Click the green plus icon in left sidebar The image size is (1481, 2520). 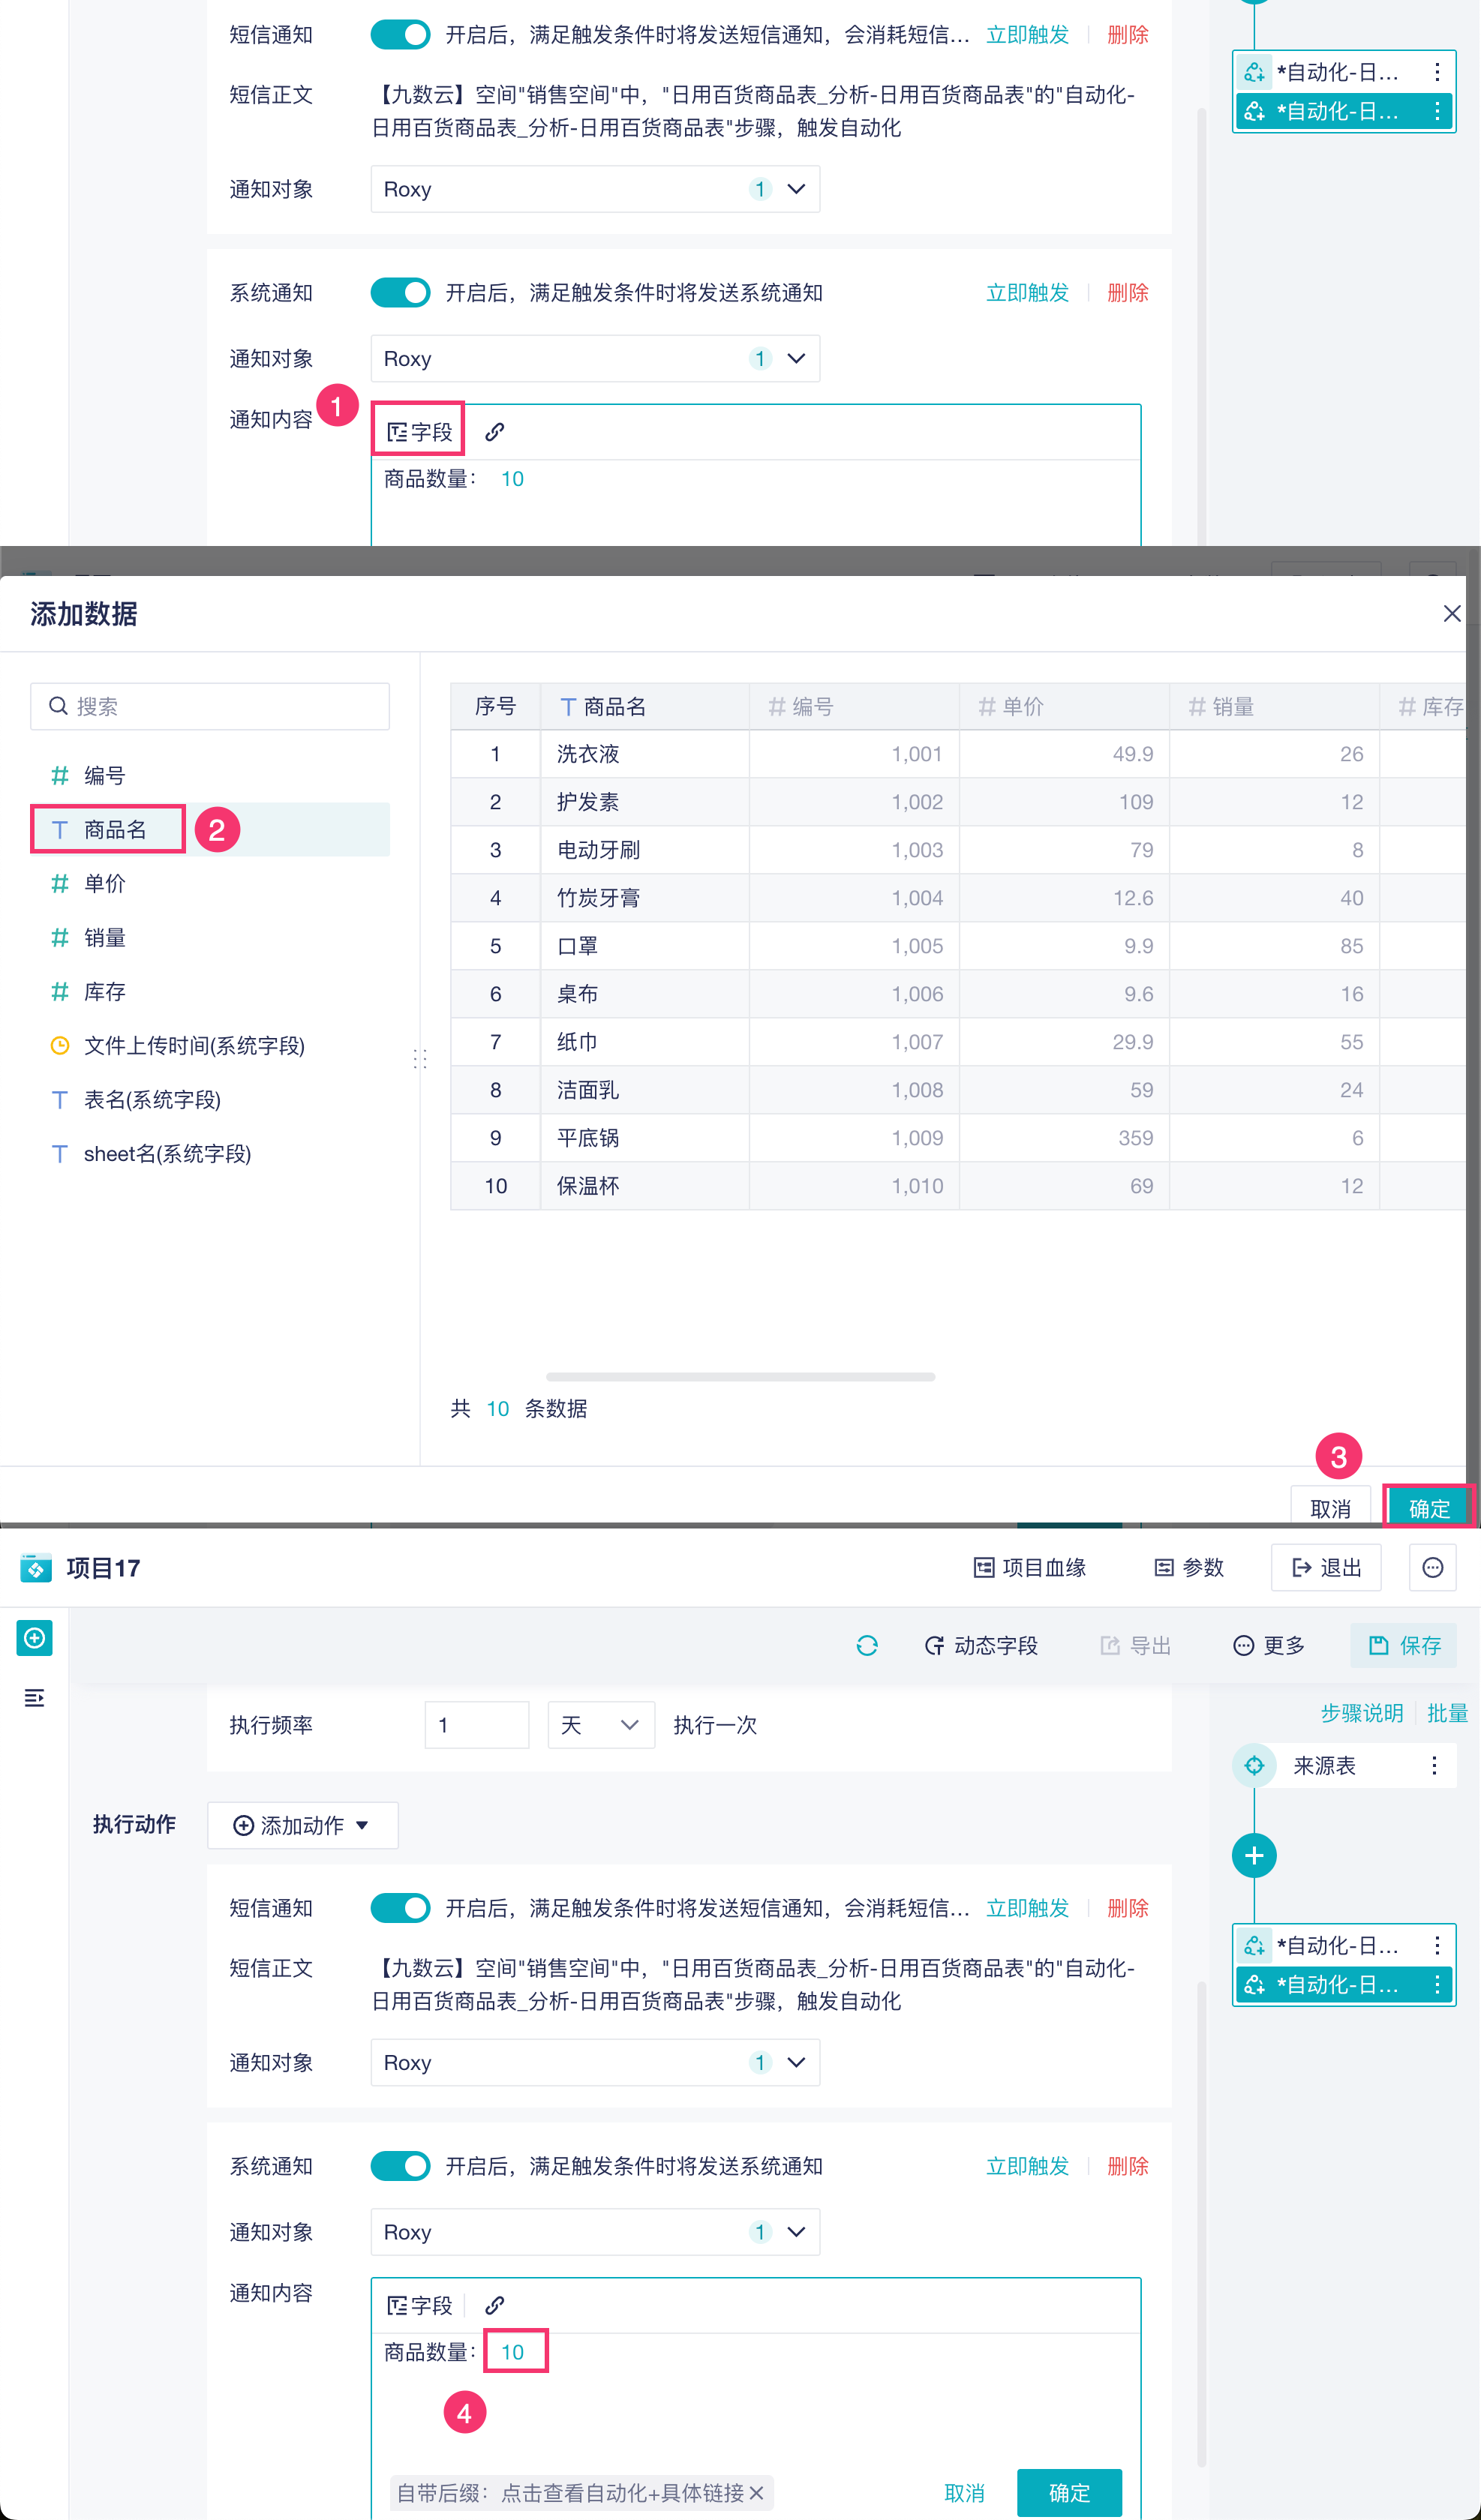(34, 1638)
